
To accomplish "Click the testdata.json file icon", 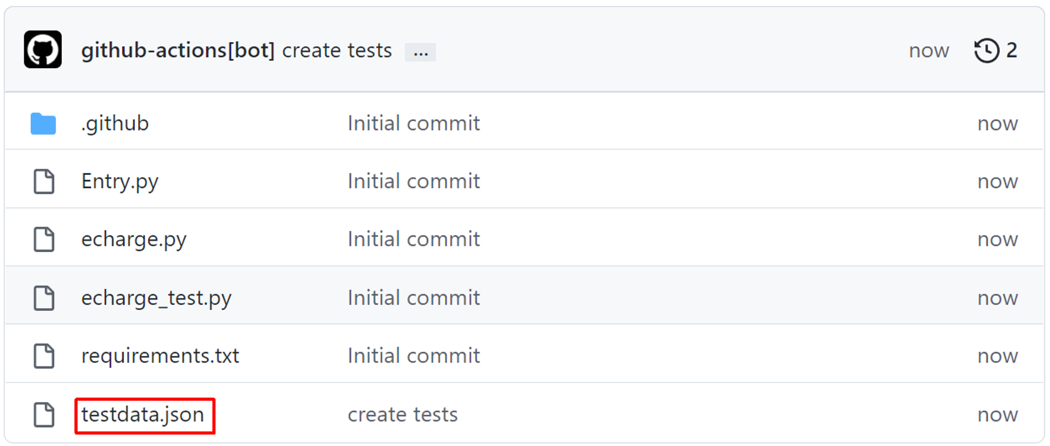I will (44, 415).
